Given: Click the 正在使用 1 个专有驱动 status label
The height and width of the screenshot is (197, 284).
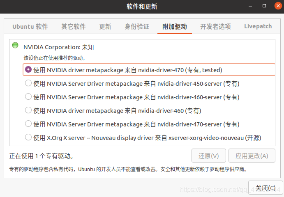Looking at the screenshot, I should click(x=41, y=156).
